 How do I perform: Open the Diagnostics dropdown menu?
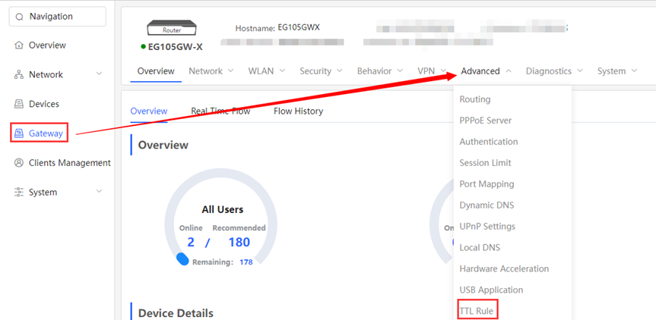554,71
